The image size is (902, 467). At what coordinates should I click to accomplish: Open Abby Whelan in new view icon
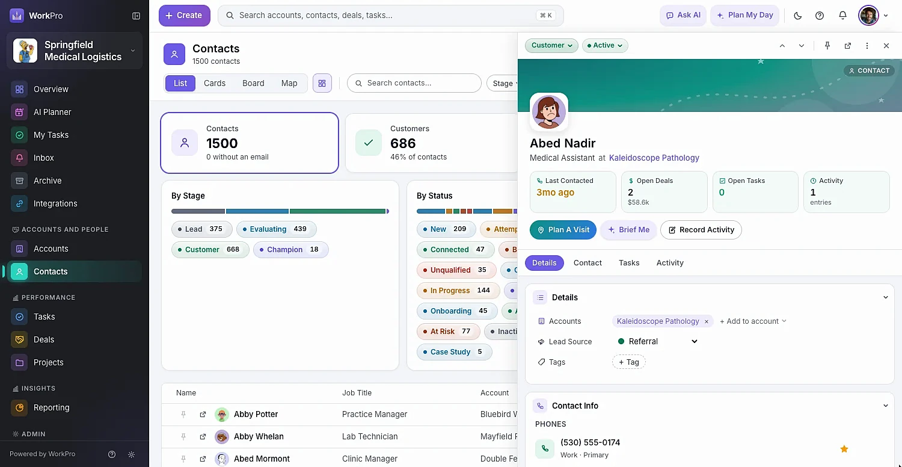coord(203,436)
